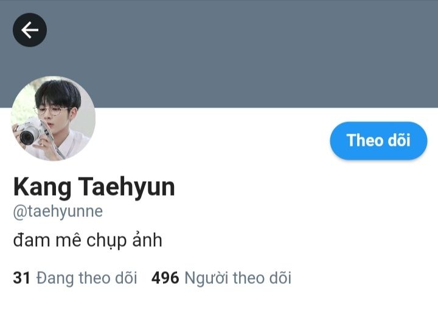
Task: Click the word Kang in the profile name
Action: click(42, 187)
